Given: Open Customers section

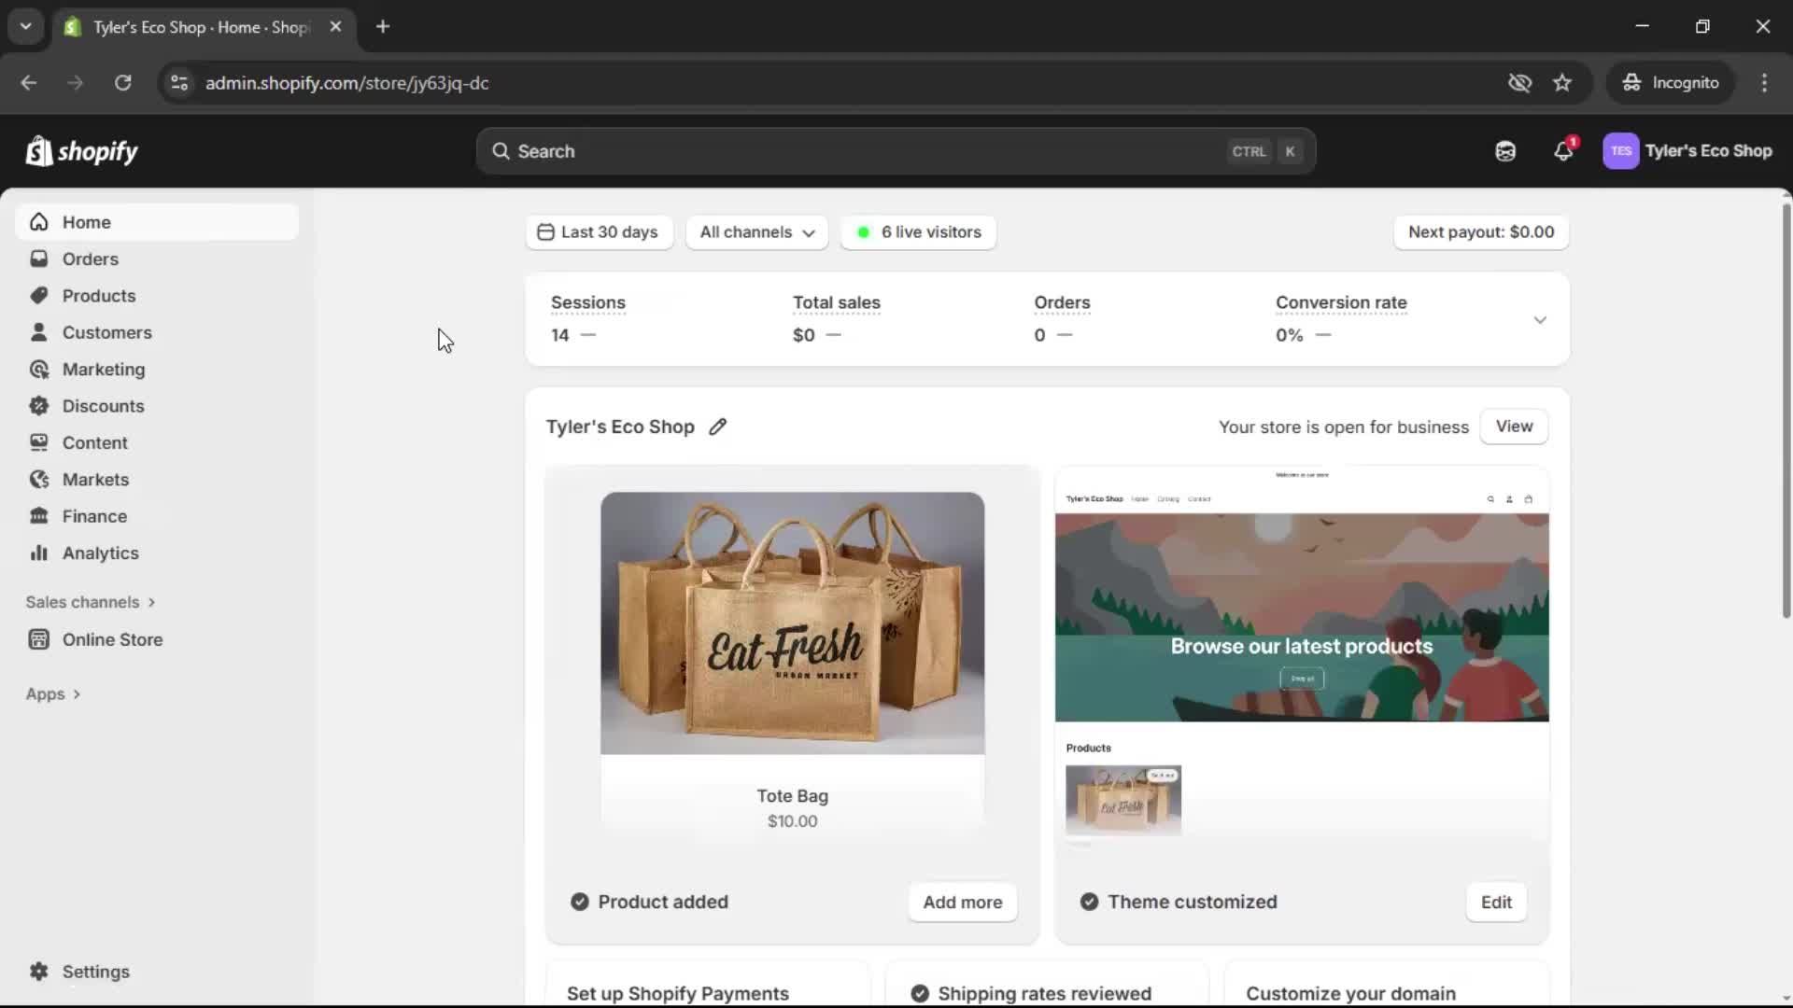Looking at the screenshot, I should coord(157,332).
